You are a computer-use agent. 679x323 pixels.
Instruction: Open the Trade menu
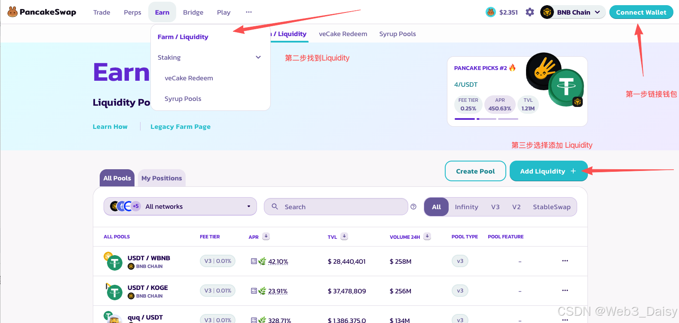pos(102,12)
